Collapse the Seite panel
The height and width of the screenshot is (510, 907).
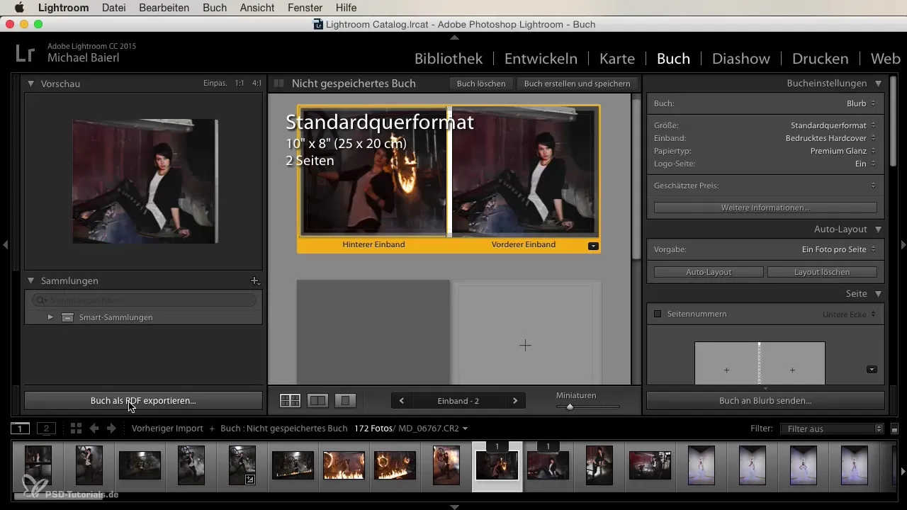tap(878, 293)
